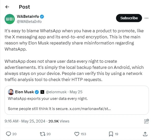Bookmark this post
Screen dimensions: 153x140
coord(111,134)
